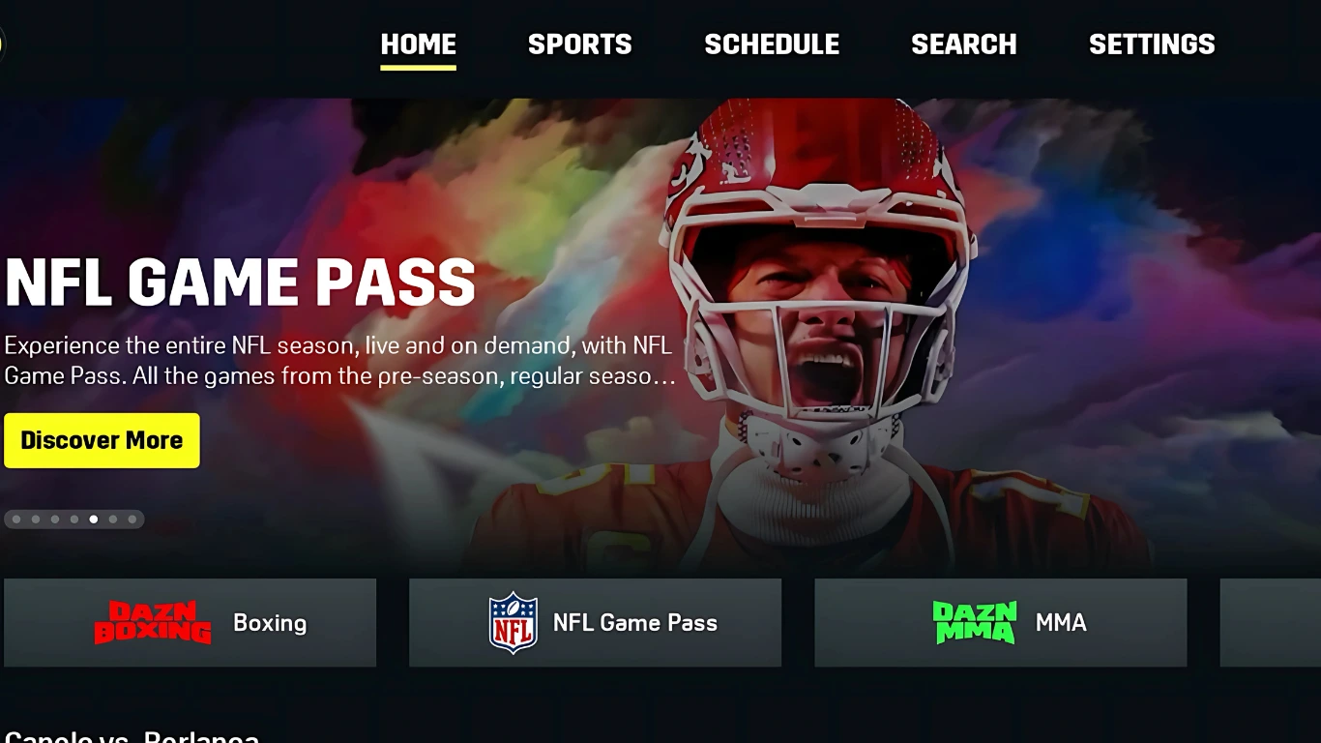Click the NFL GAME PASS banner headline

[x=240, y=282]
